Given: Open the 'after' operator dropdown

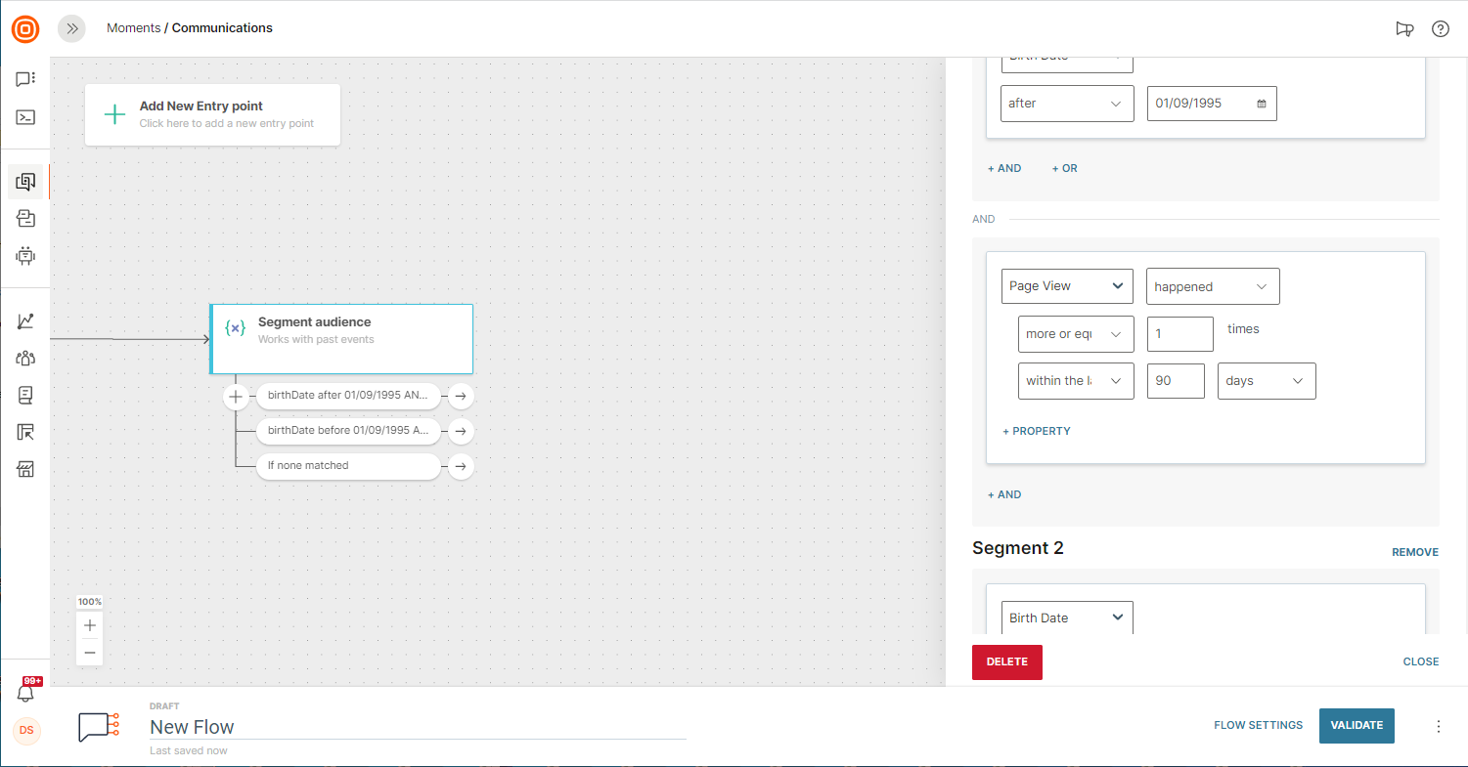Looking at the screenshot, I should tap(1067, 104).
